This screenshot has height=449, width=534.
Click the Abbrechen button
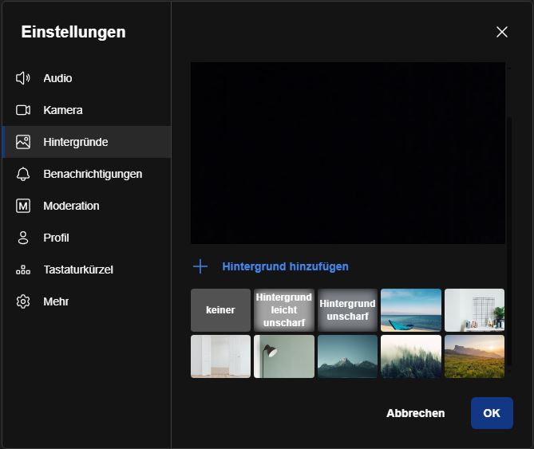click(416, 413)
